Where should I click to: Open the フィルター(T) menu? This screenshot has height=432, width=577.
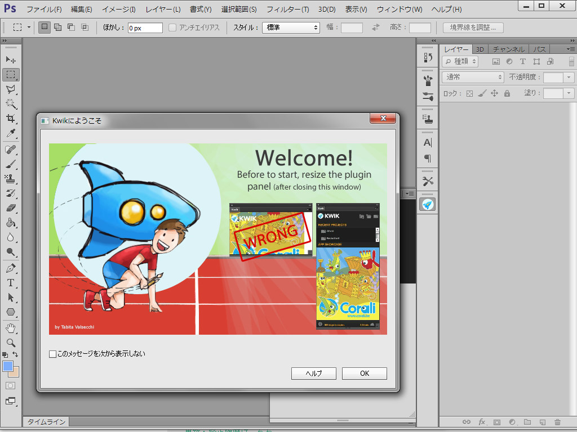pyautogui.click(x=288, y=9)
